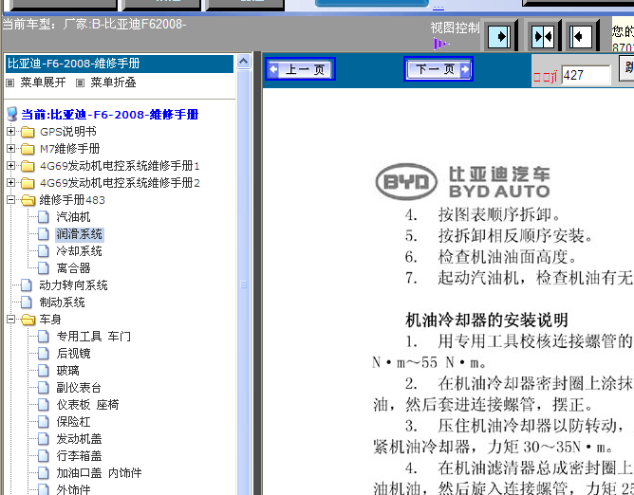Click the document icon beside 发动机盖
This screenshot has height=495, width=634.
pos(44,438)
